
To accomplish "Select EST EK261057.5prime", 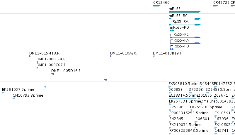I will [3, 93].
